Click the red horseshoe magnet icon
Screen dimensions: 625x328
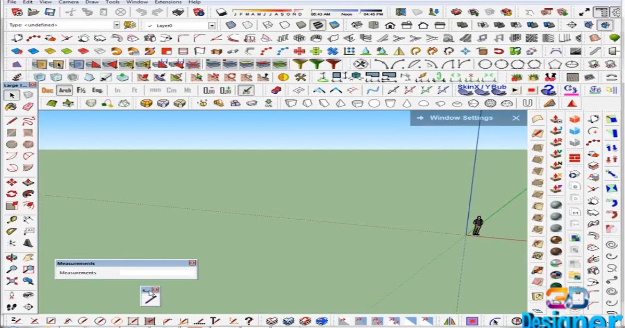(498, 51)
